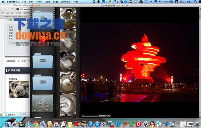Select the red monument thumbnail in the folder strip
The width and height of the screenshot is (201, 128).
43,39
